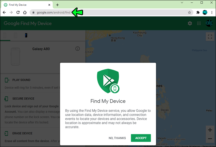Close the Find My Device tab
This screenshot has width=216, height=147.
pos(49,5)
